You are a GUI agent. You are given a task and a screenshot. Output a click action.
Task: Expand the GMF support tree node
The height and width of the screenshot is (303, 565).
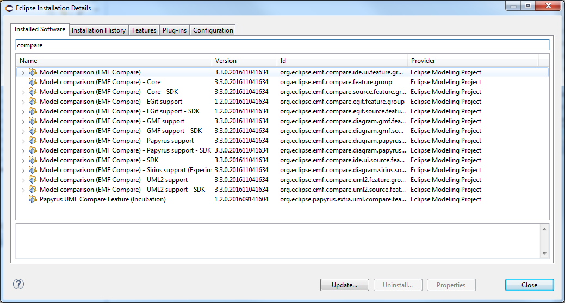23,122
